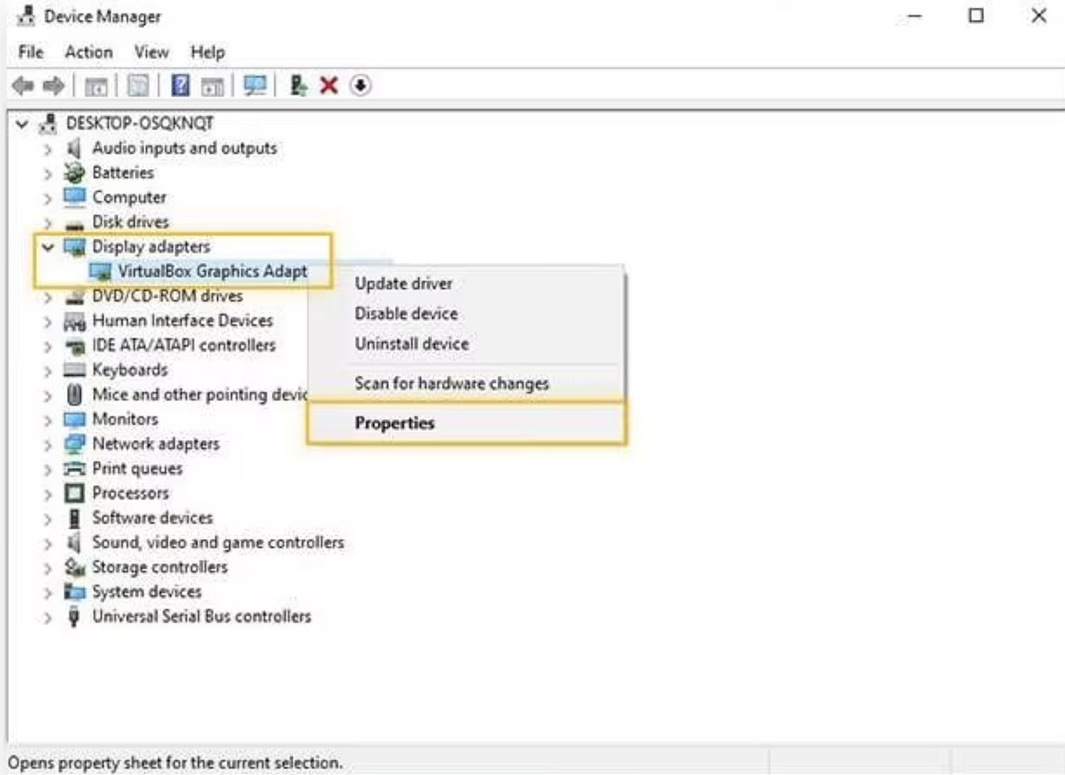Collapse the Display adapters category

48,247
